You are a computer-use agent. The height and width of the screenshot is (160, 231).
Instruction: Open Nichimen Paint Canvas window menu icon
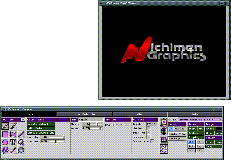pyautogui.click(x=101, y=3)
